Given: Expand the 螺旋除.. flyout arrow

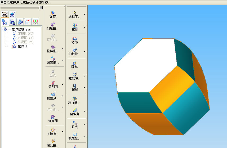Looking at the screenshot, I should click(84, 76).
